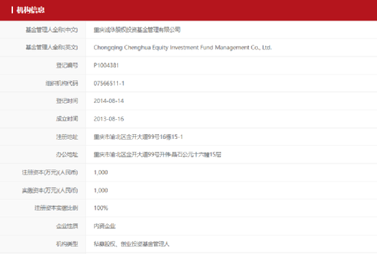Click the 注册资本实缴比例 label

(56, 208)
